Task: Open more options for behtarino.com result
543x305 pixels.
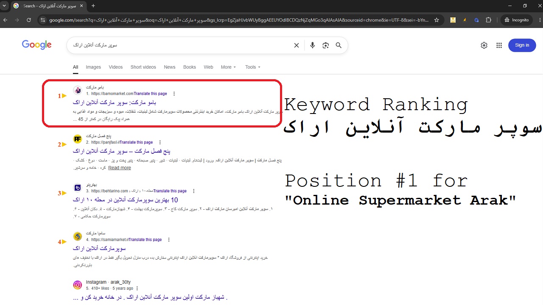Action: click(194, 191)
